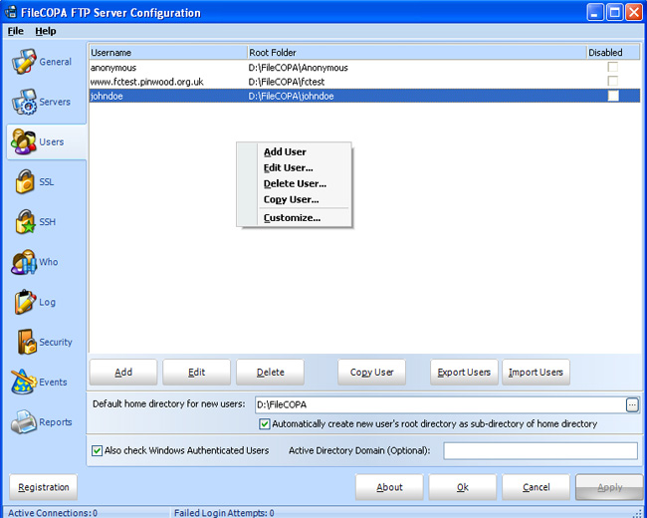Select the Users people icon
Viewport: 647px width, 518px height.
pos(24,141)
